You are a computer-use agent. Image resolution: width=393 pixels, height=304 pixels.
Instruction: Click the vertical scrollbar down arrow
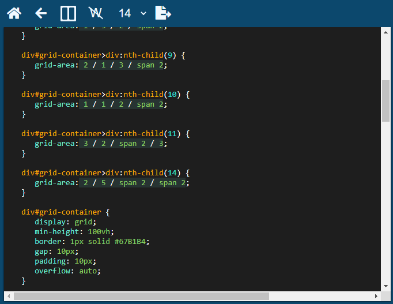pyautogui.click(x=386, y=286)
